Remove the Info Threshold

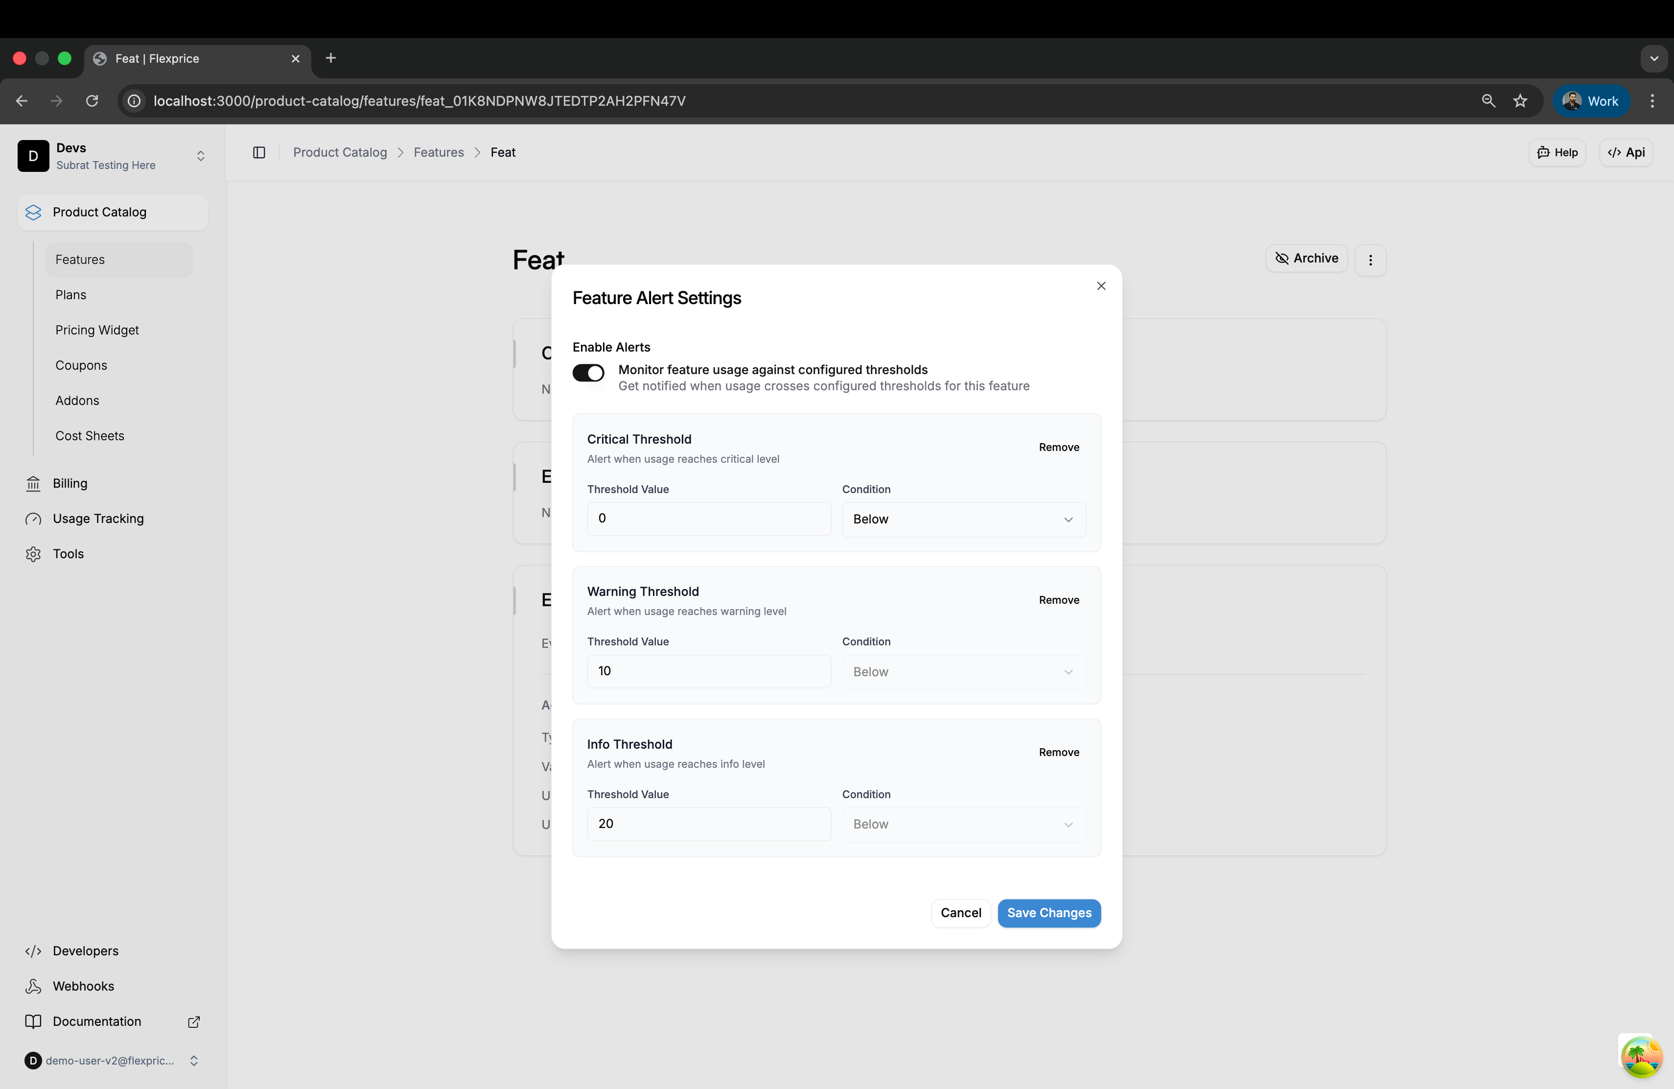click(x=1059, y=752)
